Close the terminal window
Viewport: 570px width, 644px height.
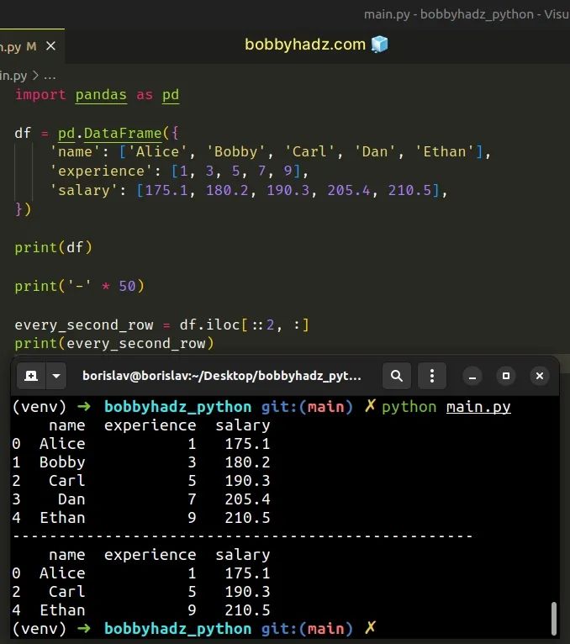click(540, 376)
